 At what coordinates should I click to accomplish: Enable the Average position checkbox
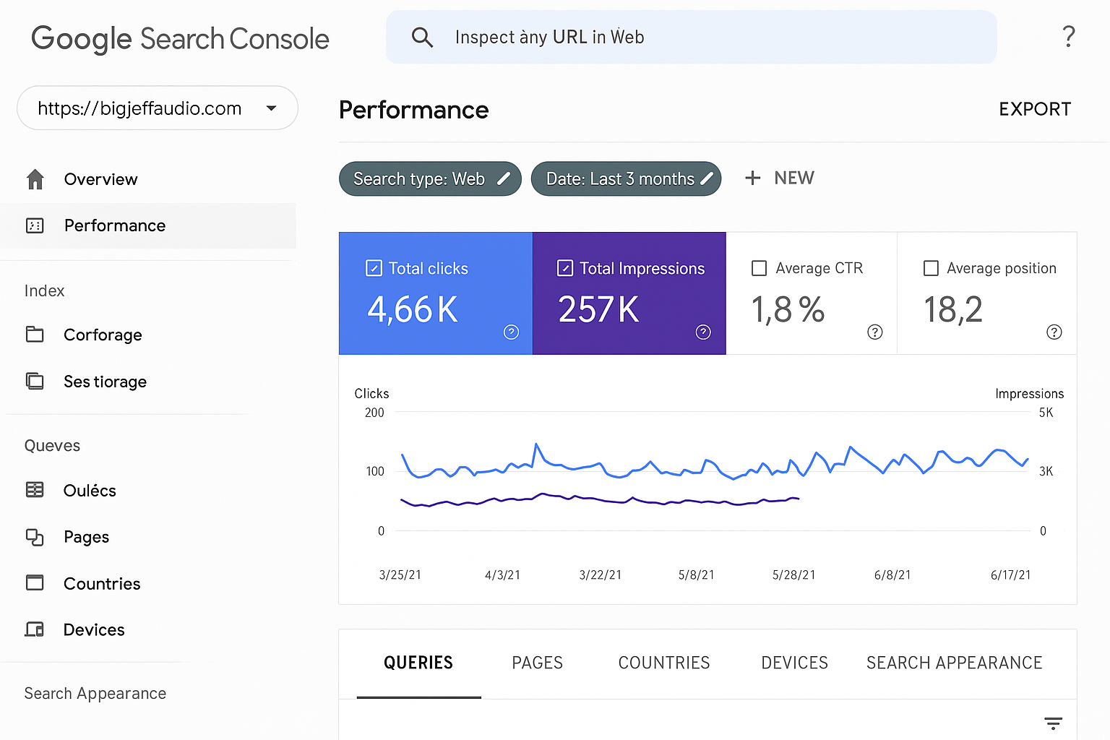point(931,269)
